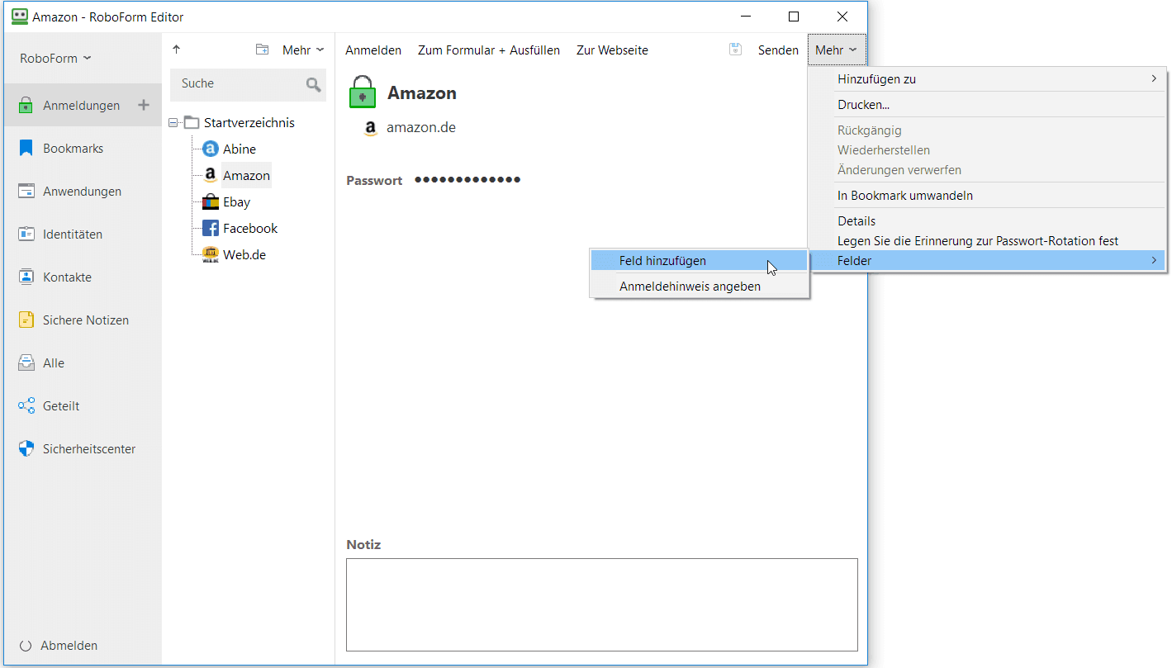This screenshot has width=1172, height=668.
Task: Click the Identitäten sidebar label
Action: (x=73, y=235)
